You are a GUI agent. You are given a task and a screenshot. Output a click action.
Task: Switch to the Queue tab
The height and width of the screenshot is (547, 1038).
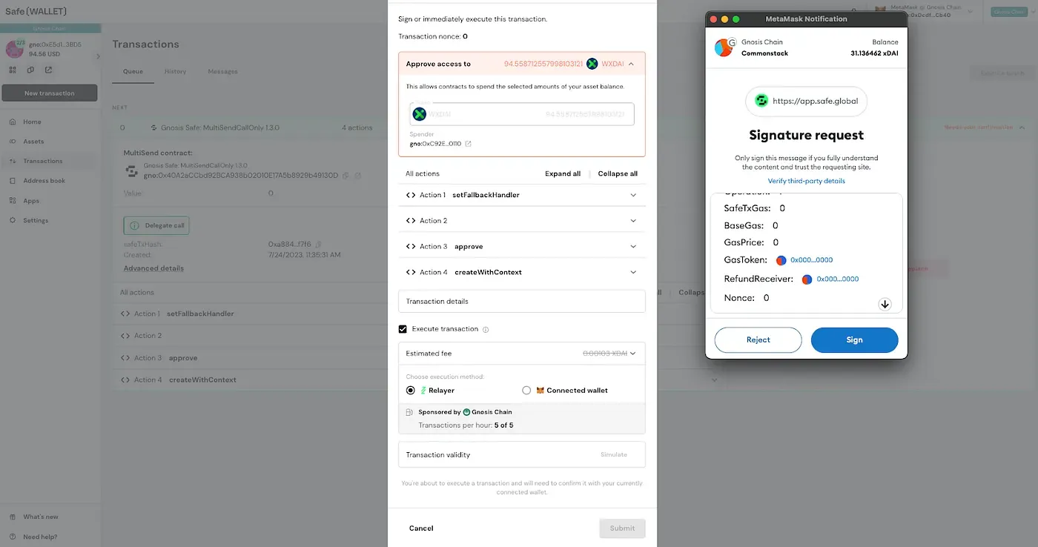click(x=133, y=72)
